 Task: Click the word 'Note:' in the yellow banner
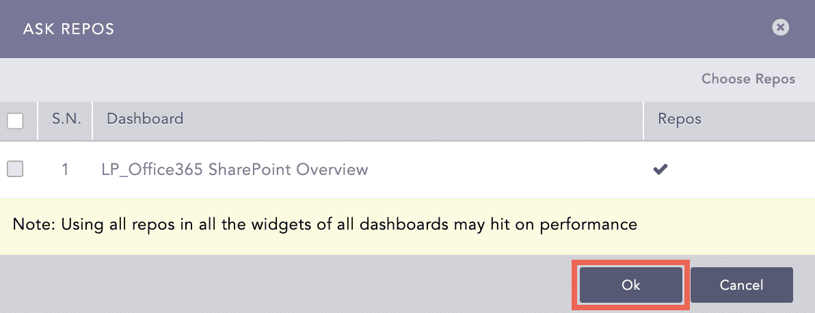(x=36, y=224)
